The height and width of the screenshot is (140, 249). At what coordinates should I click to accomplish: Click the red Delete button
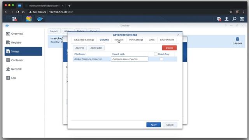(169, 48)
